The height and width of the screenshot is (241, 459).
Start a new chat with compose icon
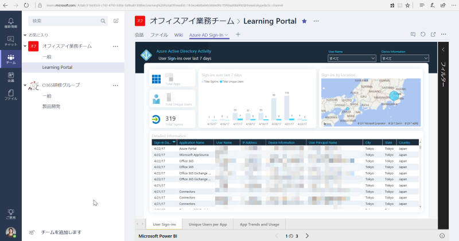pos(116,21)
